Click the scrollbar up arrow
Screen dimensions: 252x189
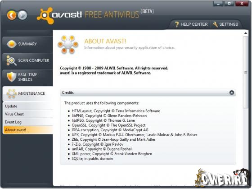[x=246, y=33]
